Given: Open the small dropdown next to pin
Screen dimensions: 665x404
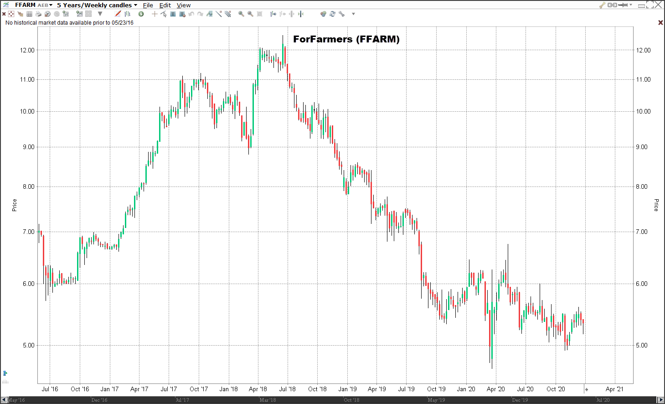Looking at the screenshot, I should (631, 5).
